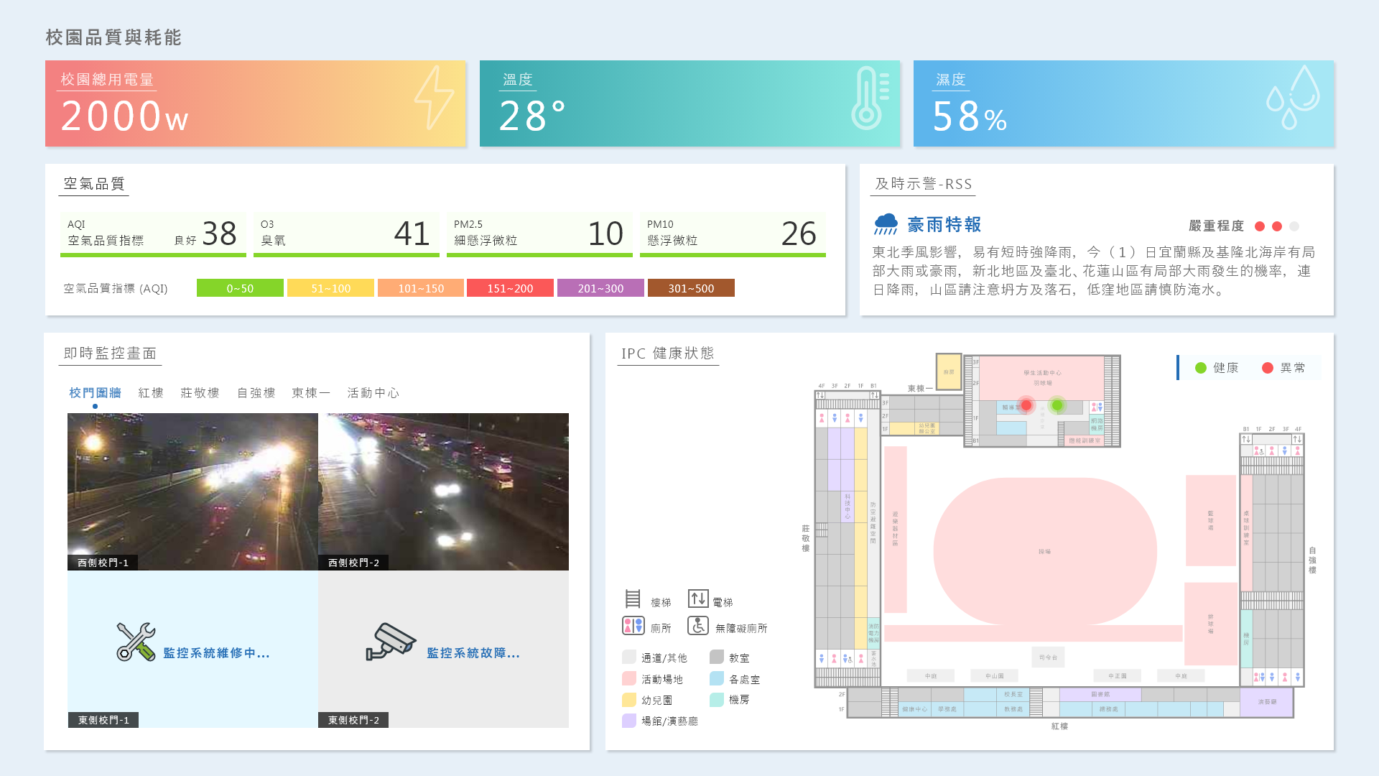The height and width of the screenshot is (776, 1379).
Task: Click the 幼兒園 legend swatch
Action: (x=629, y=699)
